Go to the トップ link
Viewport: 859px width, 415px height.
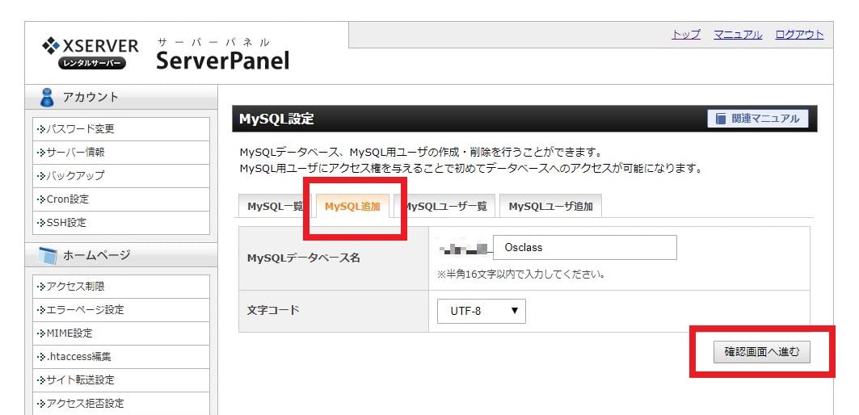(686, 35)
